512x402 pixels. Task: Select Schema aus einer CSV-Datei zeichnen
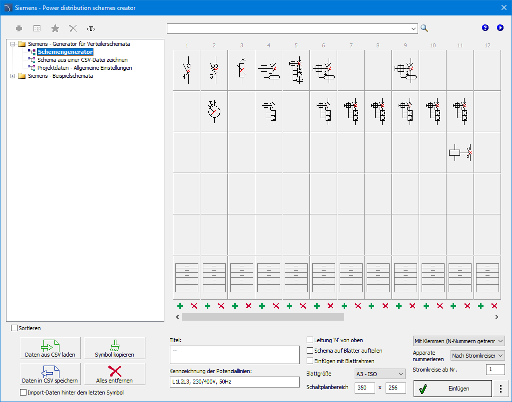click(82, 60)
